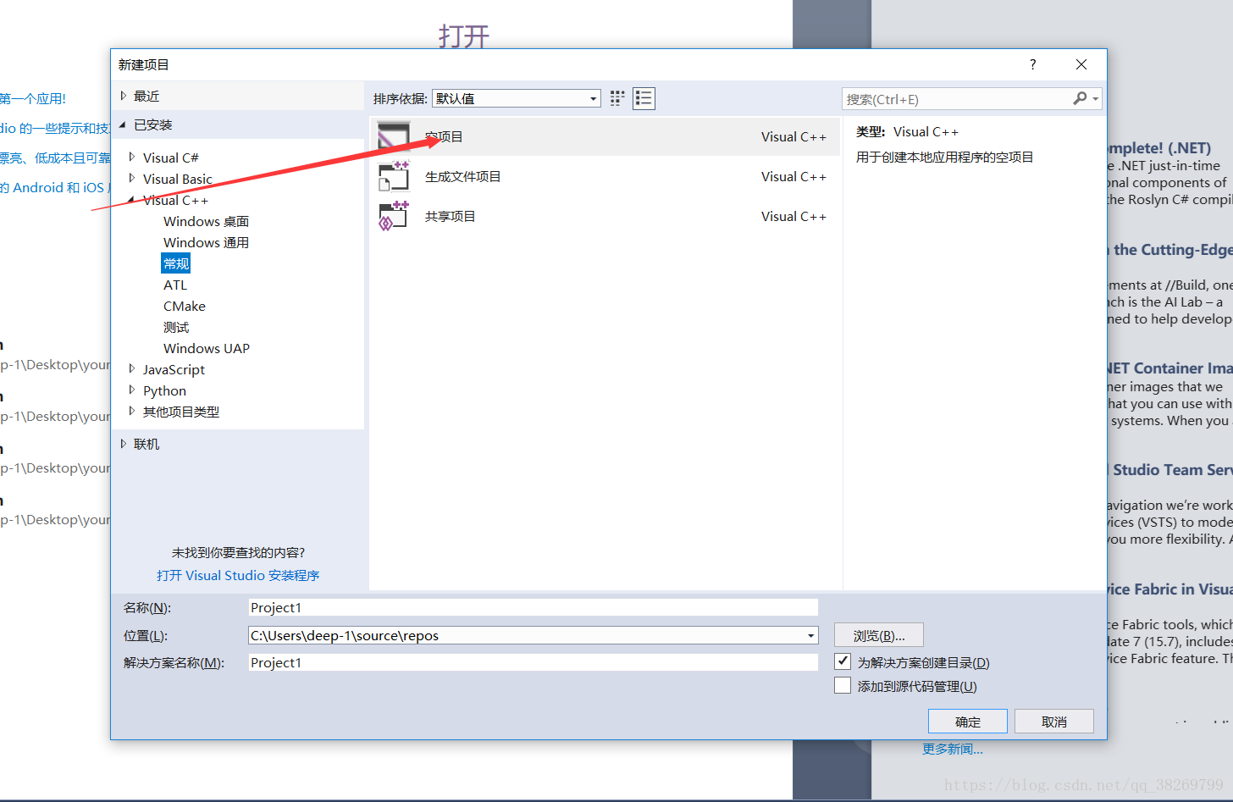Expand the 联机 node
The height and width of the screenshot is (802, 1233).
pos(124,444)
